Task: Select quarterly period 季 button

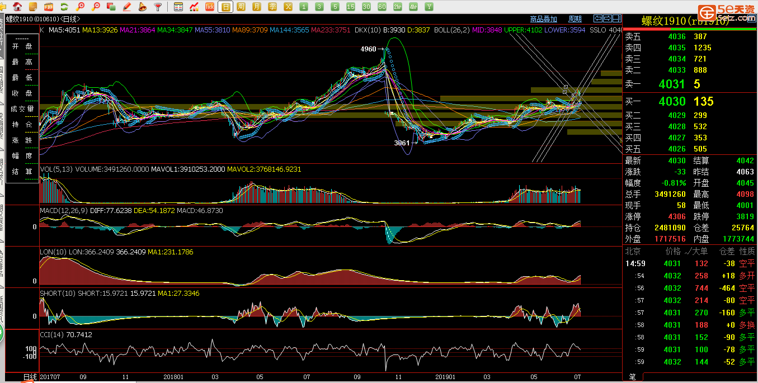Action: (272, 7)
